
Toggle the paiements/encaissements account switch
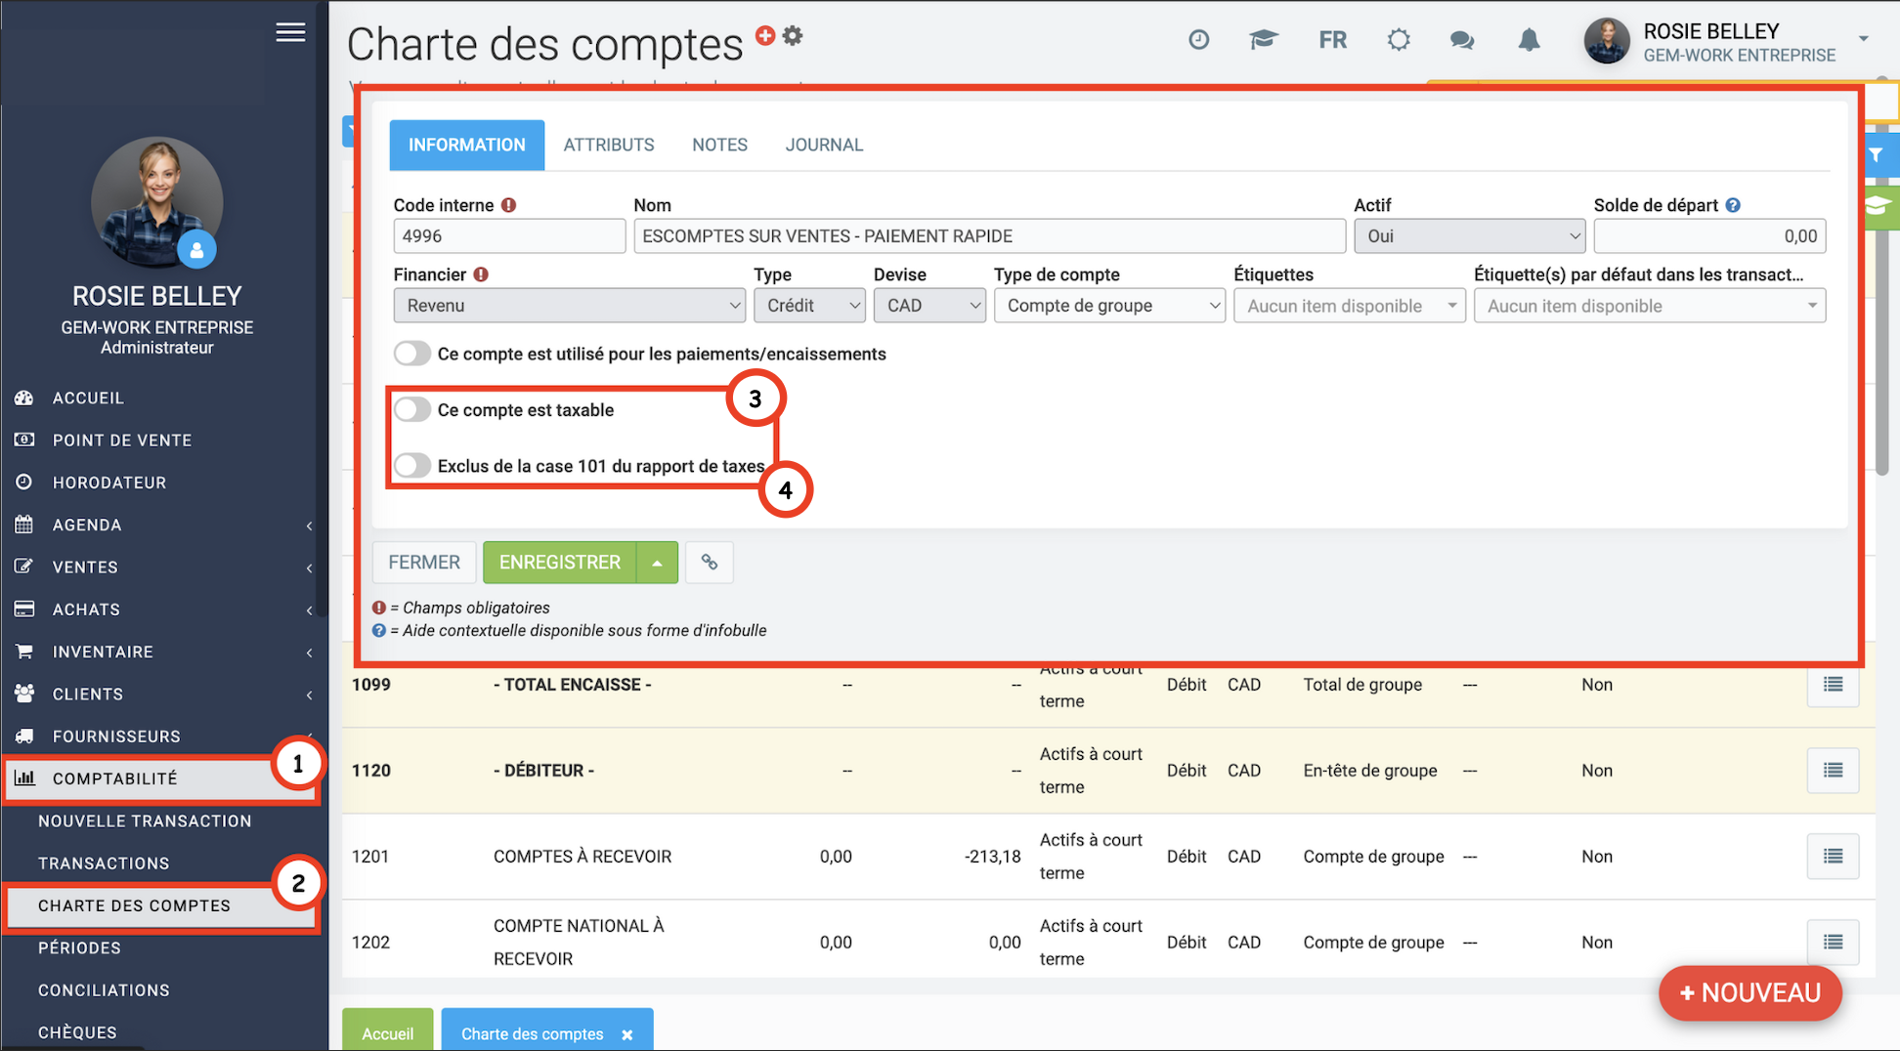point(412,354)
